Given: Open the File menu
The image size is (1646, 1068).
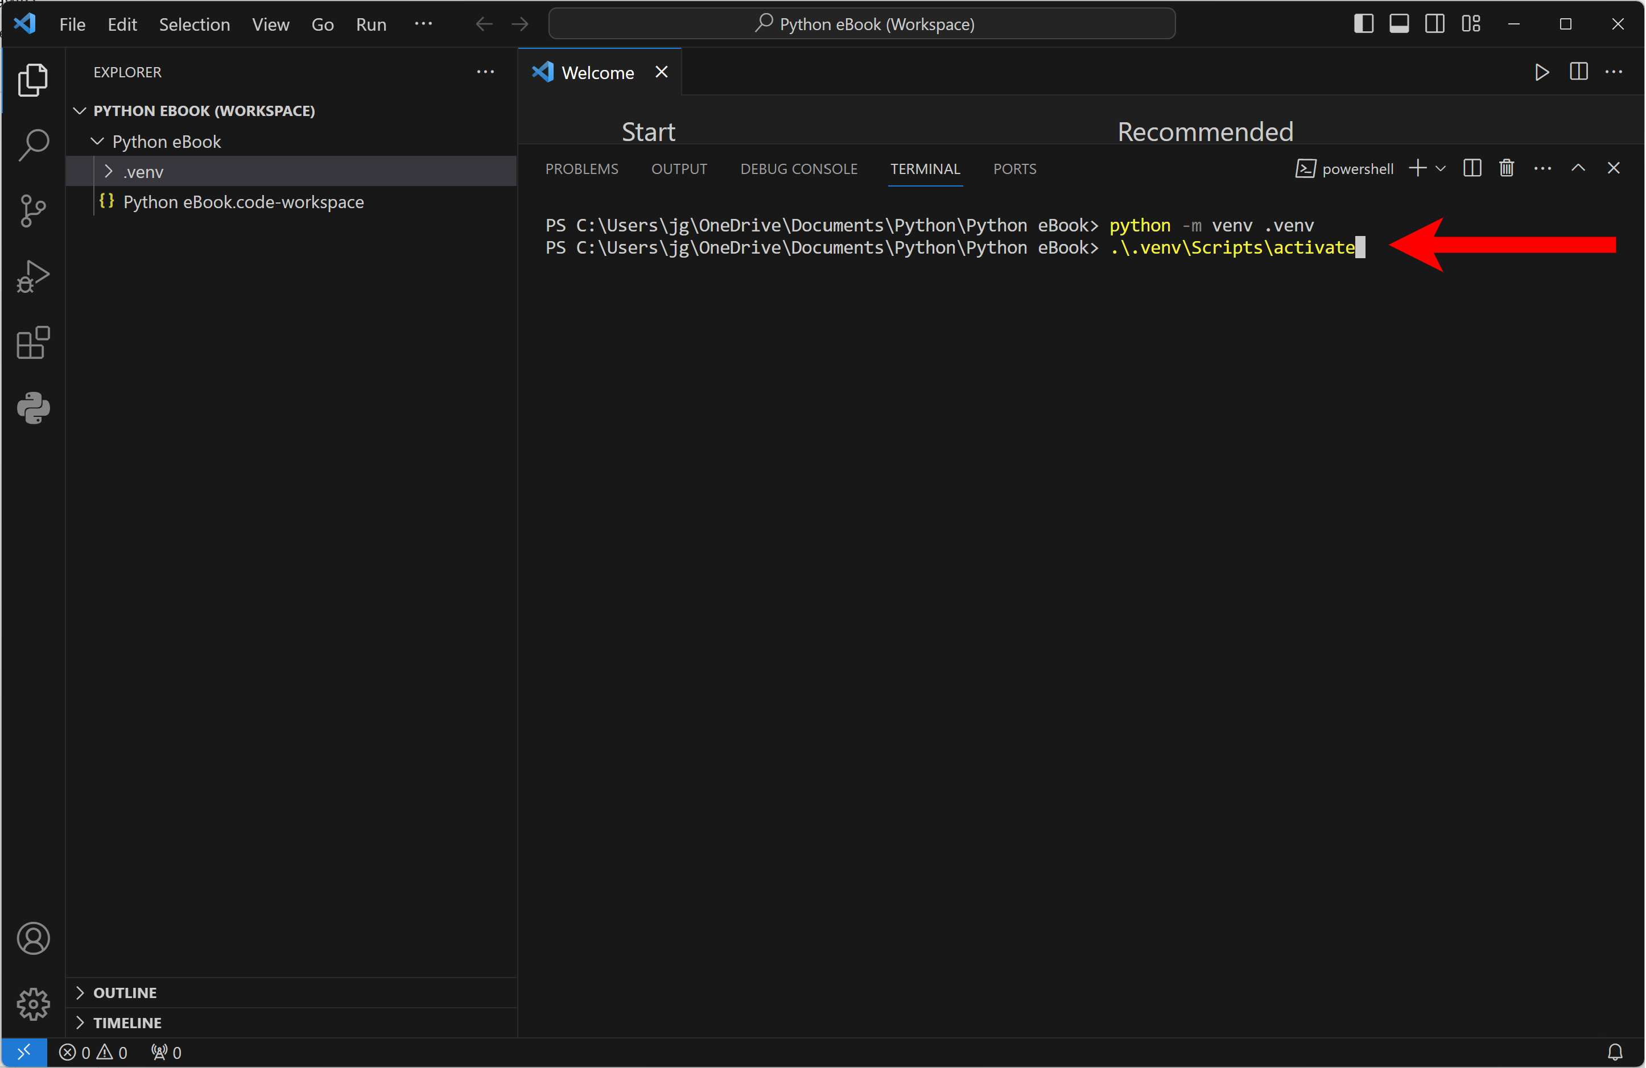Looking at the screenshot, I should [72, 24].
